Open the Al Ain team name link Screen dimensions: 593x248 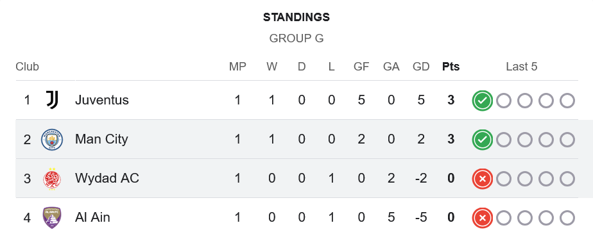pyautogui.click(x=92, y=217)
